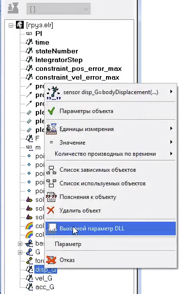Screen dimensions: 183x294
Task: Select the [груз.elr] tree root label
Action: pos(40,25)
